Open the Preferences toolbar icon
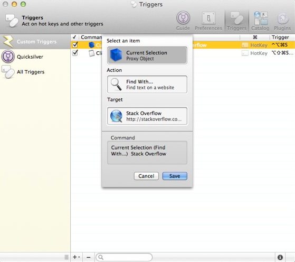 [208, 21]
